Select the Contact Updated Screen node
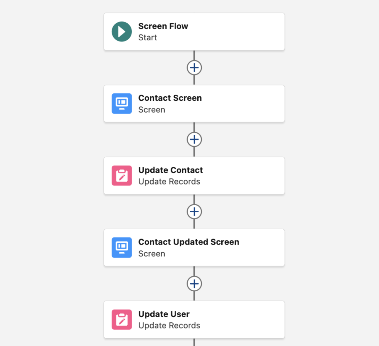The image size is (379, 346). [194, 247]
